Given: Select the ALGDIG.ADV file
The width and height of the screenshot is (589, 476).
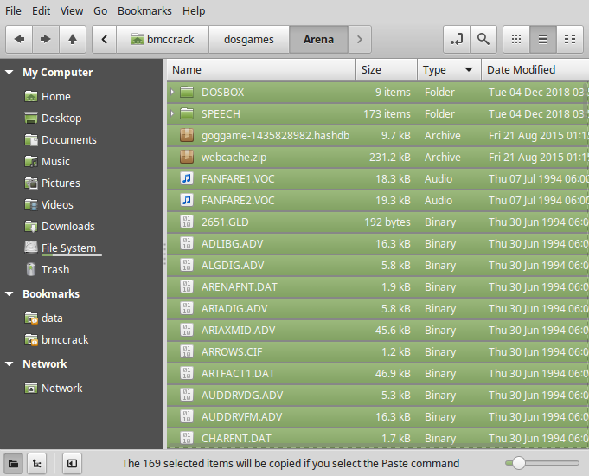Looking at the screenshot, I should (x=377, y=265).
